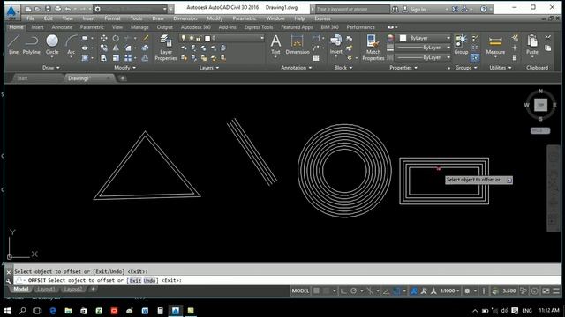Click the keyword search input field

(352, 9)
